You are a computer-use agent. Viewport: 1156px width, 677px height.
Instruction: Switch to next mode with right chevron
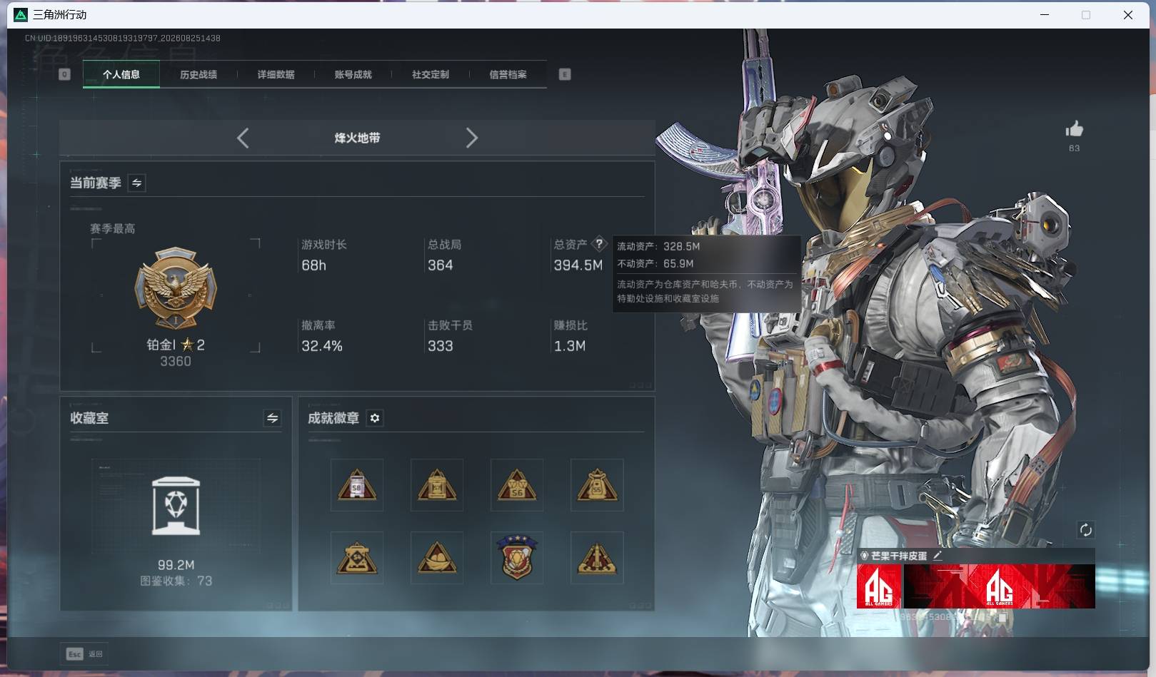click(x=471, y=138)
